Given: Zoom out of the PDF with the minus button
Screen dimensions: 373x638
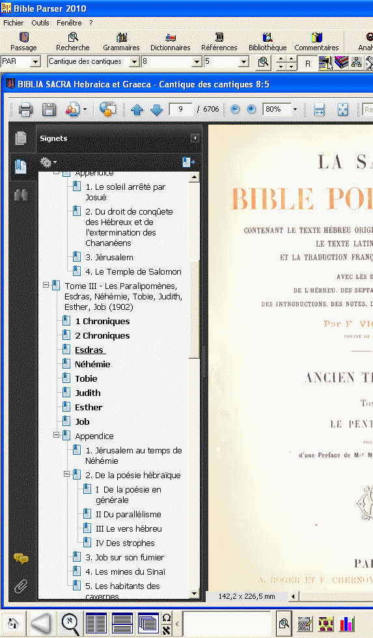Looking at the screenshot, I should 235,109.
